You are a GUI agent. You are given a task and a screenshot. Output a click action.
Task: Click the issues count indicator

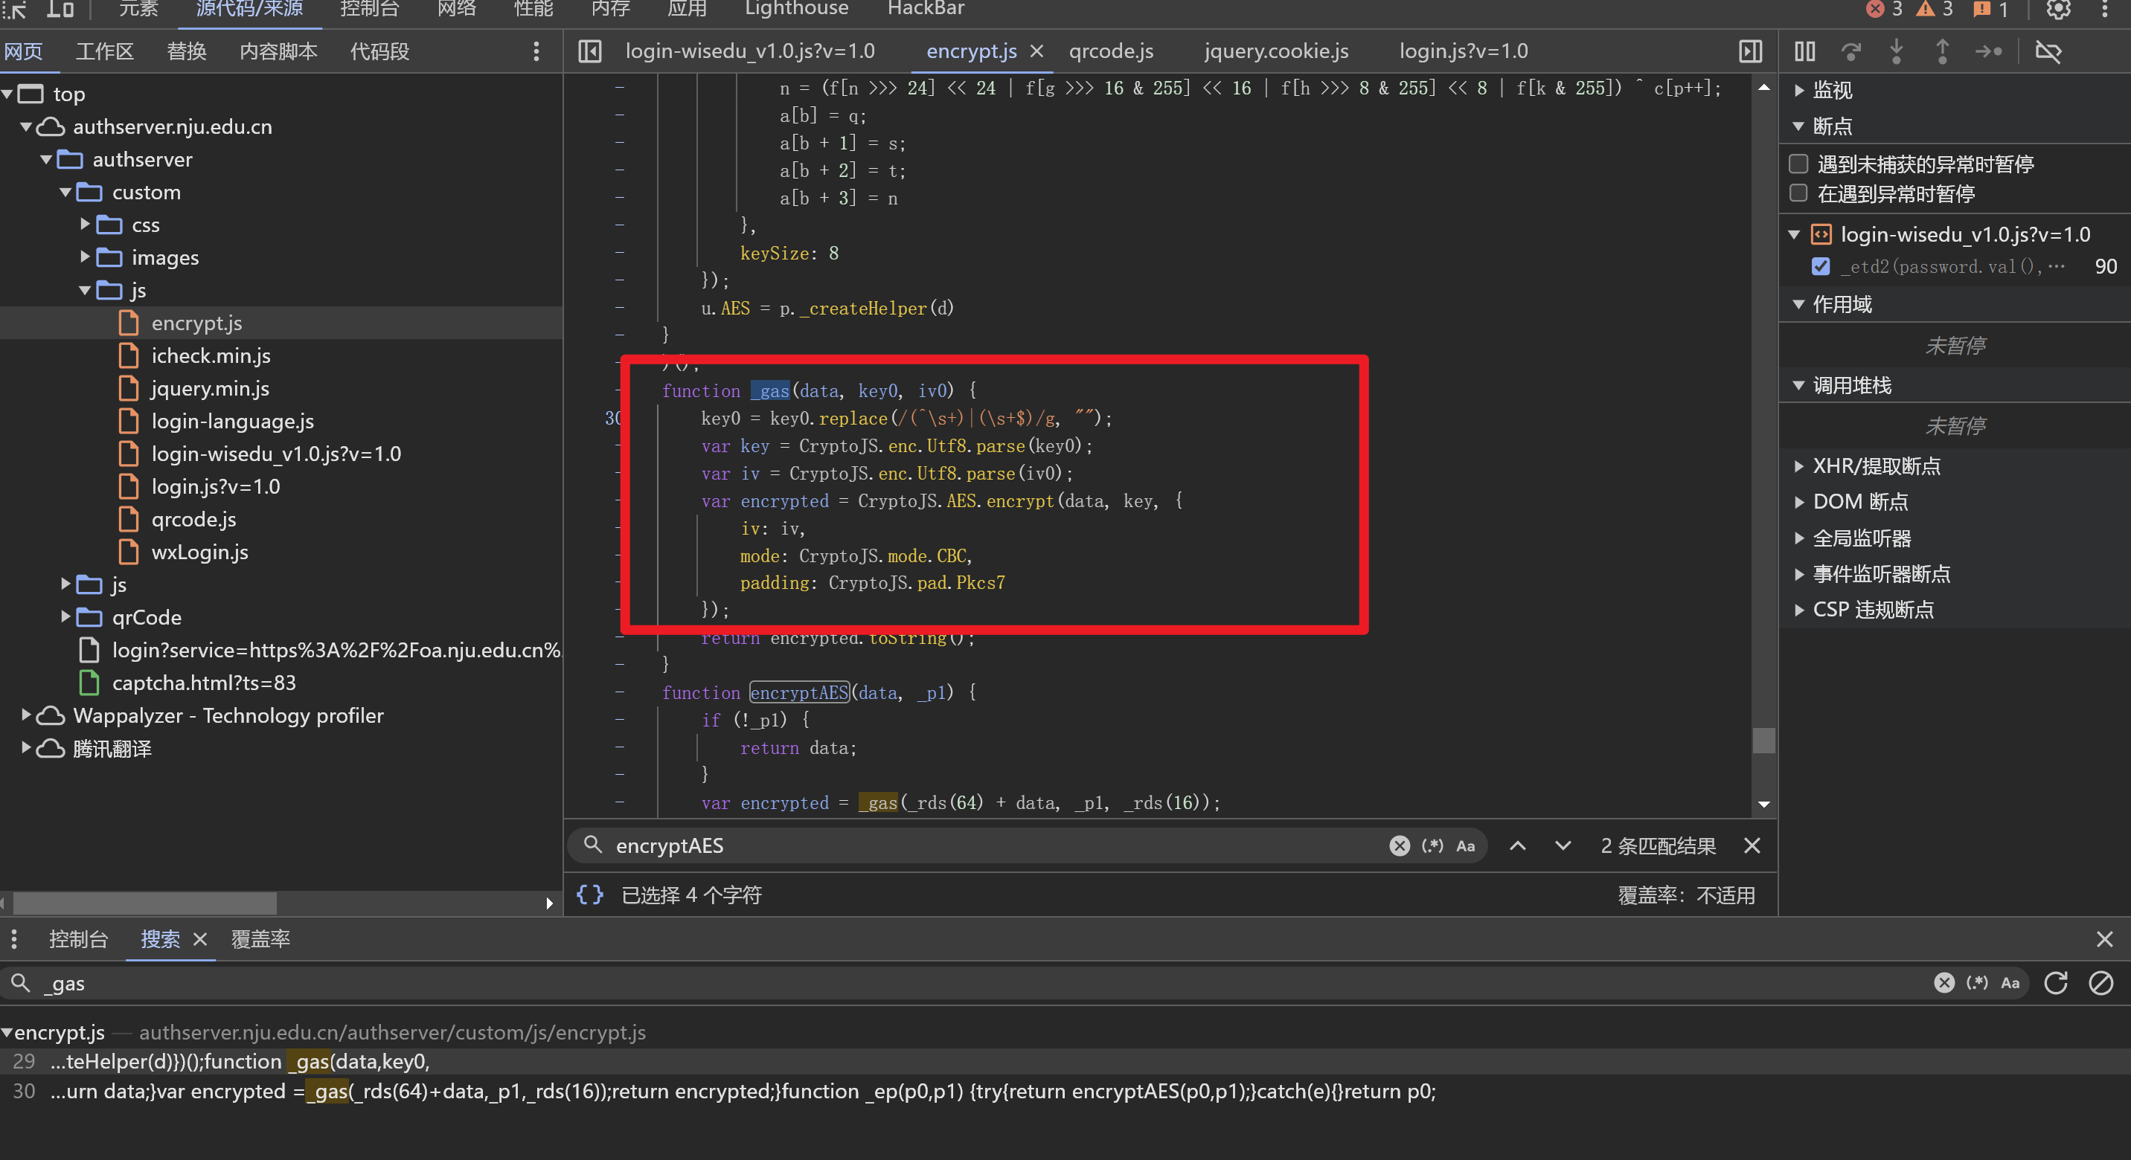pyautogui.click(x=1990, y=9)
